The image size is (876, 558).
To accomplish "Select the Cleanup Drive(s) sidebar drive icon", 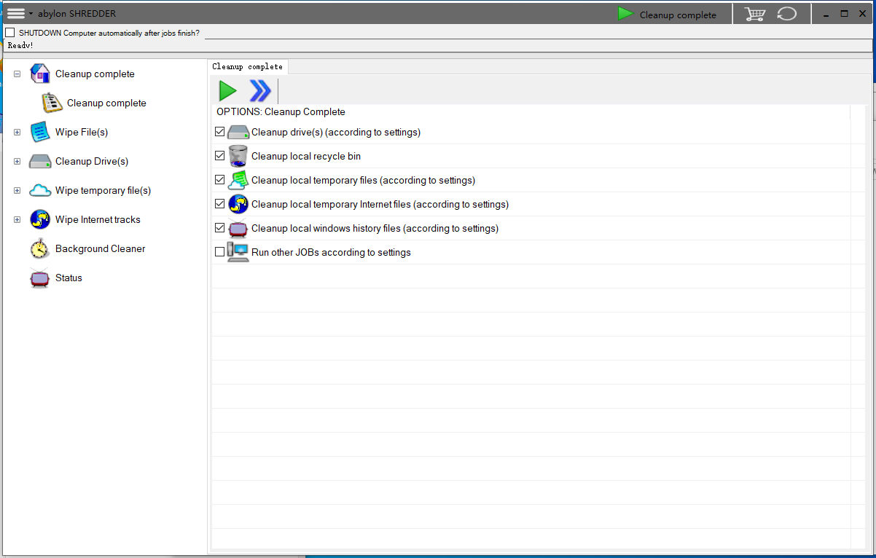I will tap(40, 161).
